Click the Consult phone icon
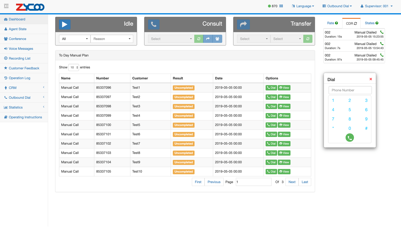The height and width of the screenshot is (251, 401). coord(154,24)
